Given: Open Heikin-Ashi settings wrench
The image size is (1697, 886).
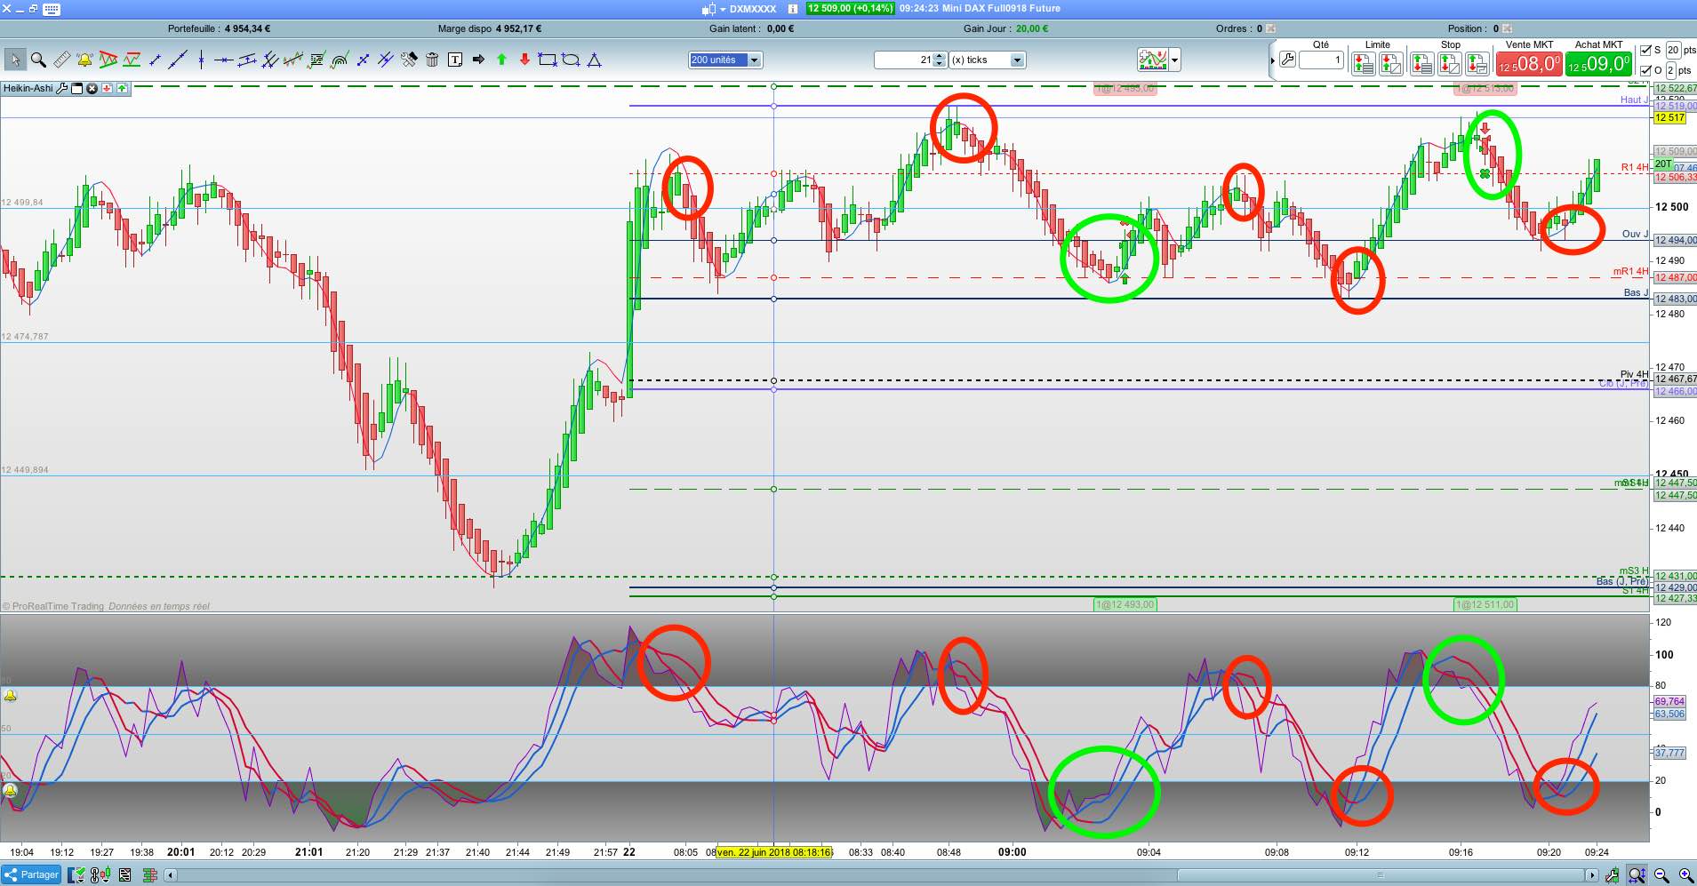Looking at the screenshot, I should pyautogui.click(x=62, y=89).
